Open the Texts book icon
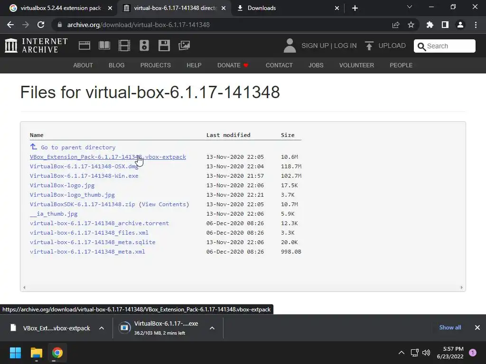Image resolution: width=486 pixels, height=364 pixels. click(x=104, y=45)
